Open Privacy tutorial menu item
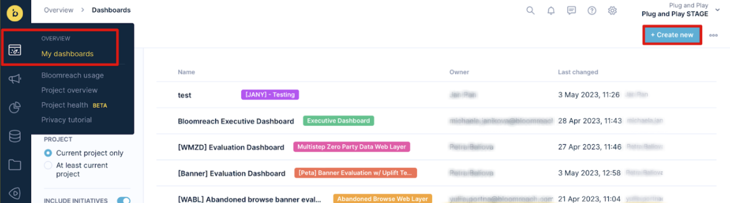The image size is (730, 203). [x=67, y=120]
